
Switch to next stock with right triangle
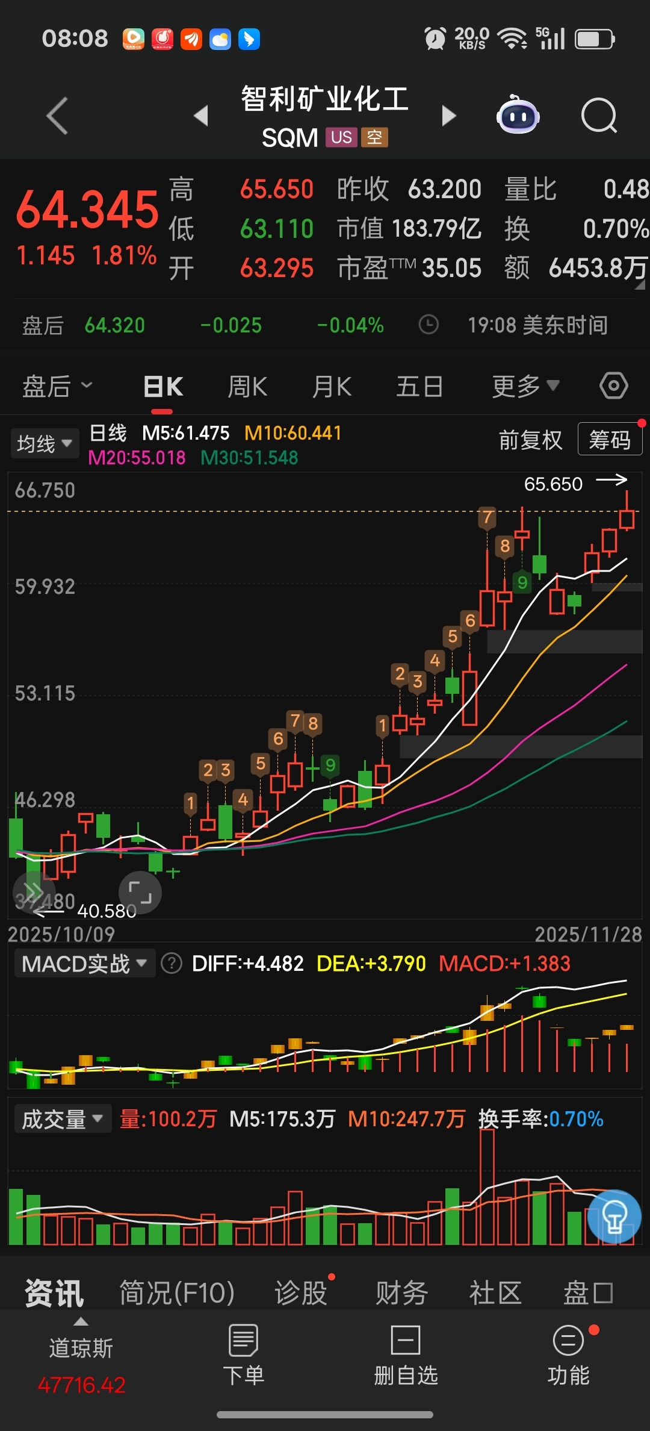pos(449,115)
